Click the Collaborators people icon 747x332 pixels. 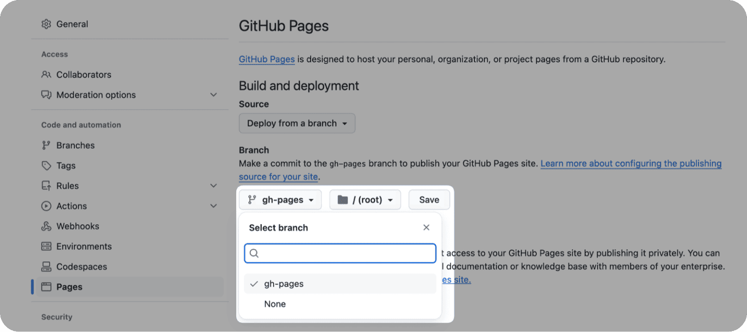(x=46, y=75)
